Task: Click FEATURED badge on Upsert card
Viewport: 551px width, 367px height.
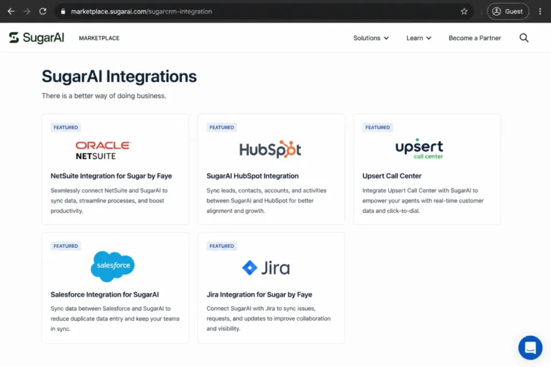Action: 377,127
